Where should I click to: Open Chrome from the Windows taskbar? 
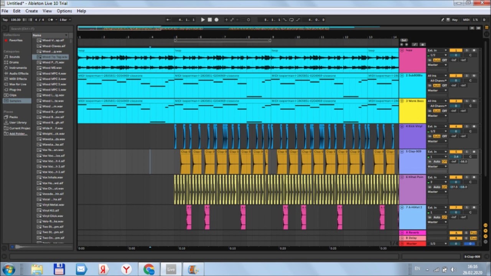tap(149, 269)
